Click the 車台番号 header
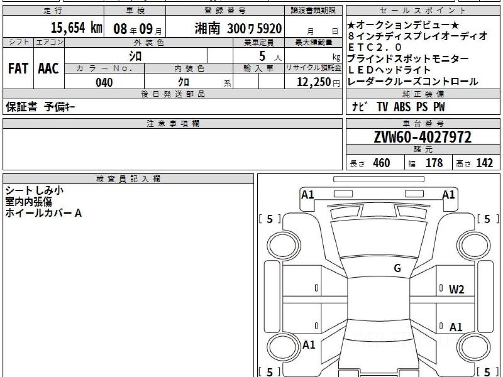The width and height of the screenshot is (503, 377). click(x=423, y=124)
